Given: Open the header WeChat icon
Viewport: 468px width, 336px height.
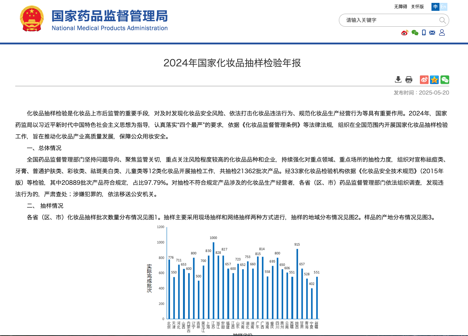Looking at the screenshot, I should click(x=415, y=33).
